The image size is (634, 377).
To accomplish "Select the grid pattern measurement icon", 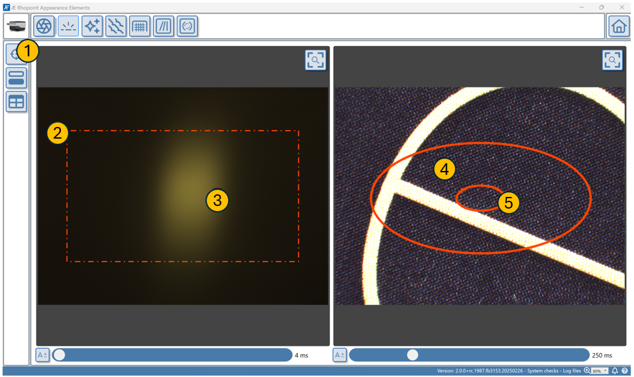I will 139,27.
